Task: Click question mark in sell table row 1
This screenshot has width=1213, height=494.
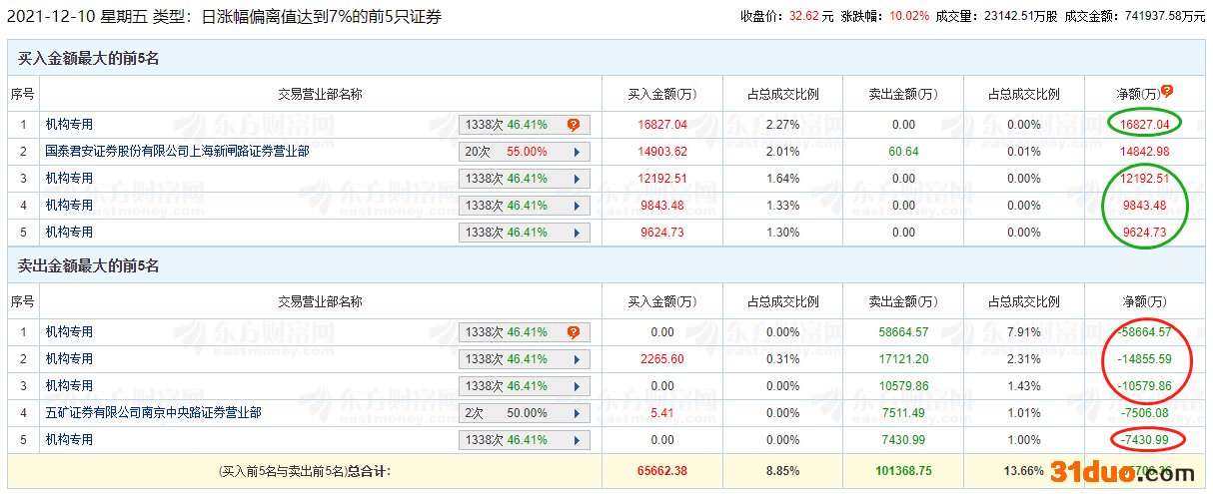Action: pos(574,332)
